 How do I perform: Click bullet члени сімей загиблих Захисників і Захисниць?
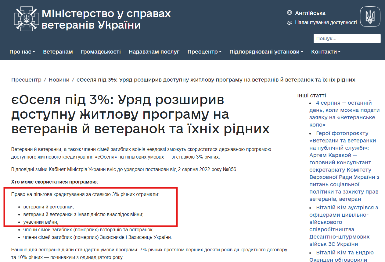pos(98,237)
